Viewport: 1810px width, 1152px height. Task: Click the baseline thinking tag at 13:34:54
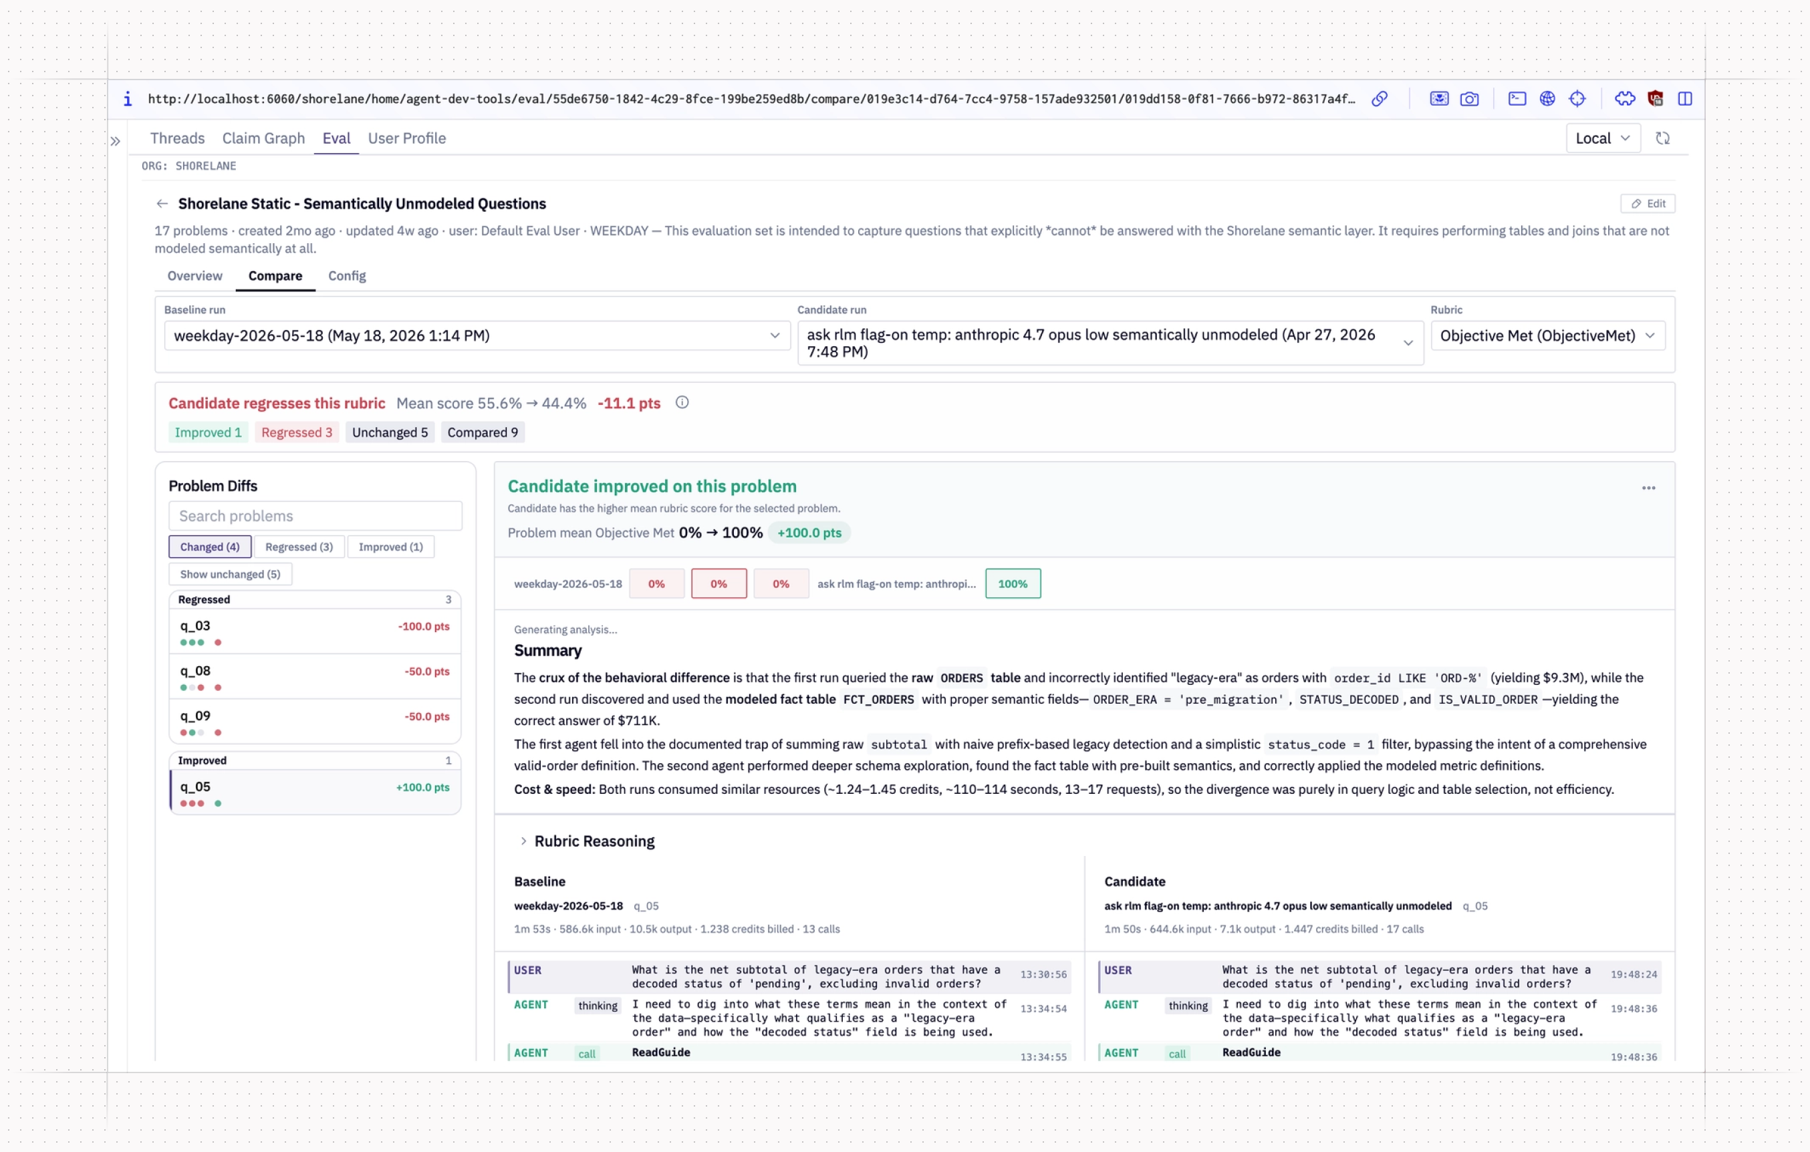pyautogui.click(x=598, y=1006)
